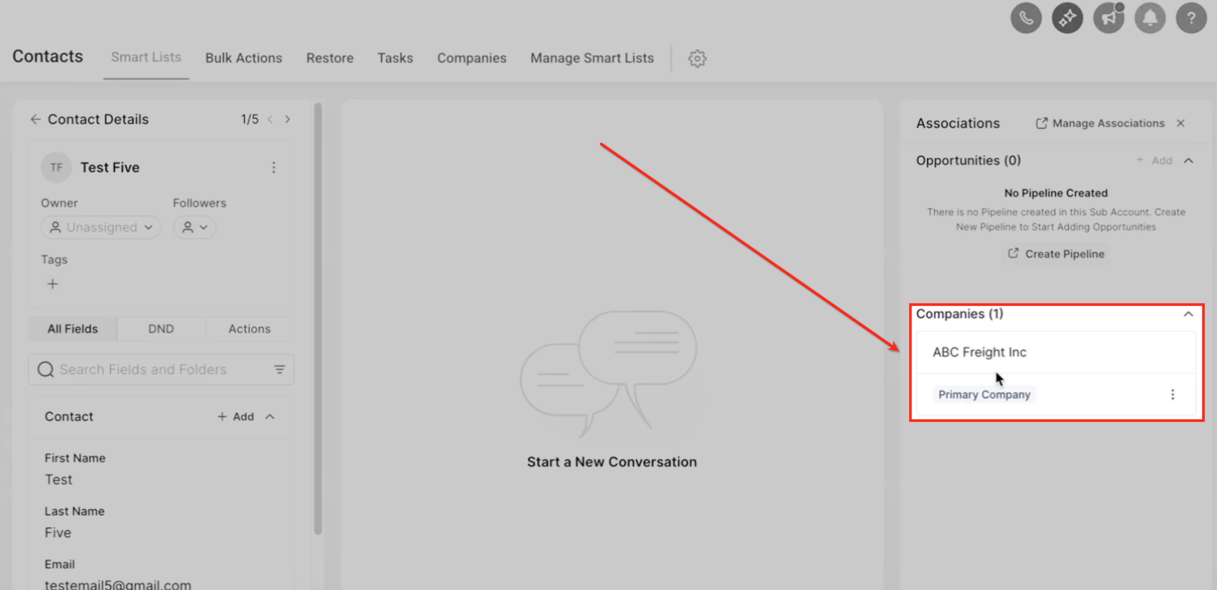Open the Followers dropdown

[194, 228]
